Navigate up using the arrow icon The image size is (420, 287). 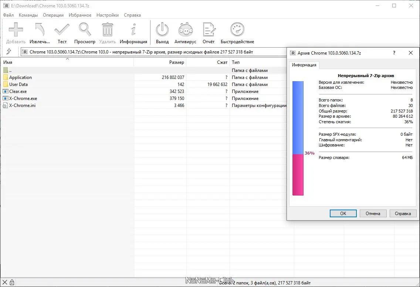[x=9, y=52]
